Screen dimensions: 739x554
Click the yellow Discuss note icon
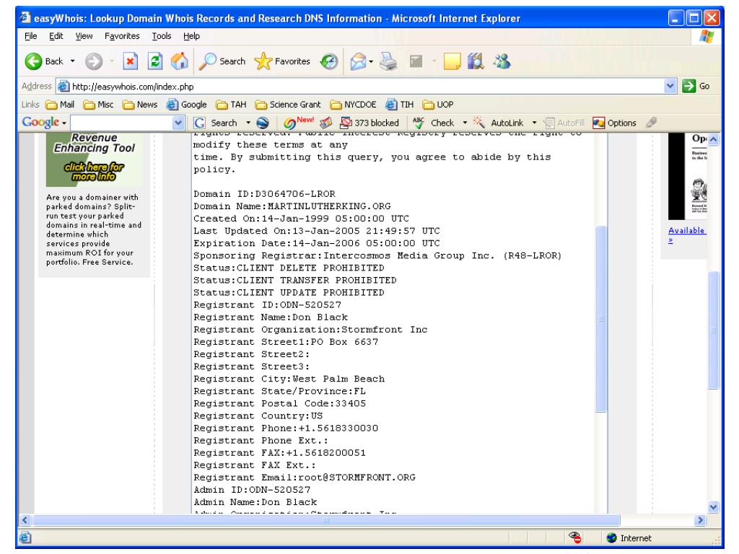[452, 61]
